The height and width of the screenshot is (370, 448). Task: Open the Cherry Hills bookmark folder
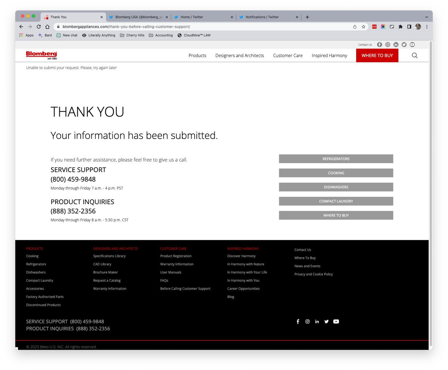tap(132, 35)
